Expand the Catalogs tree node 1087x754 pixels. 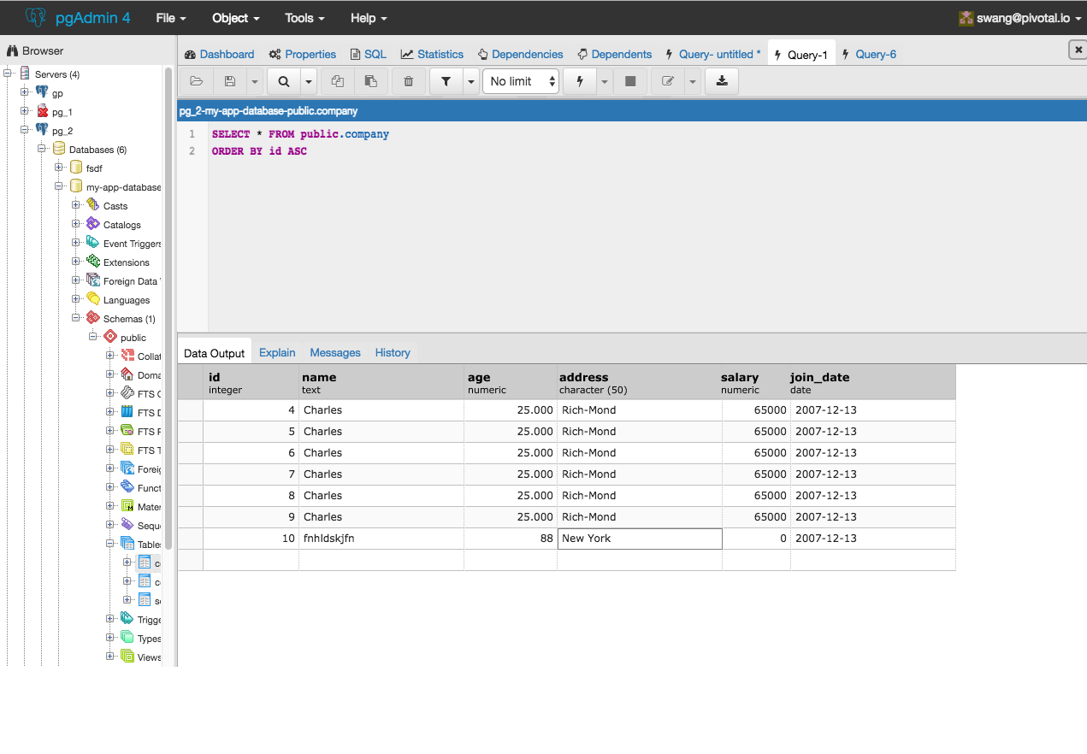[x=76, y=224]
